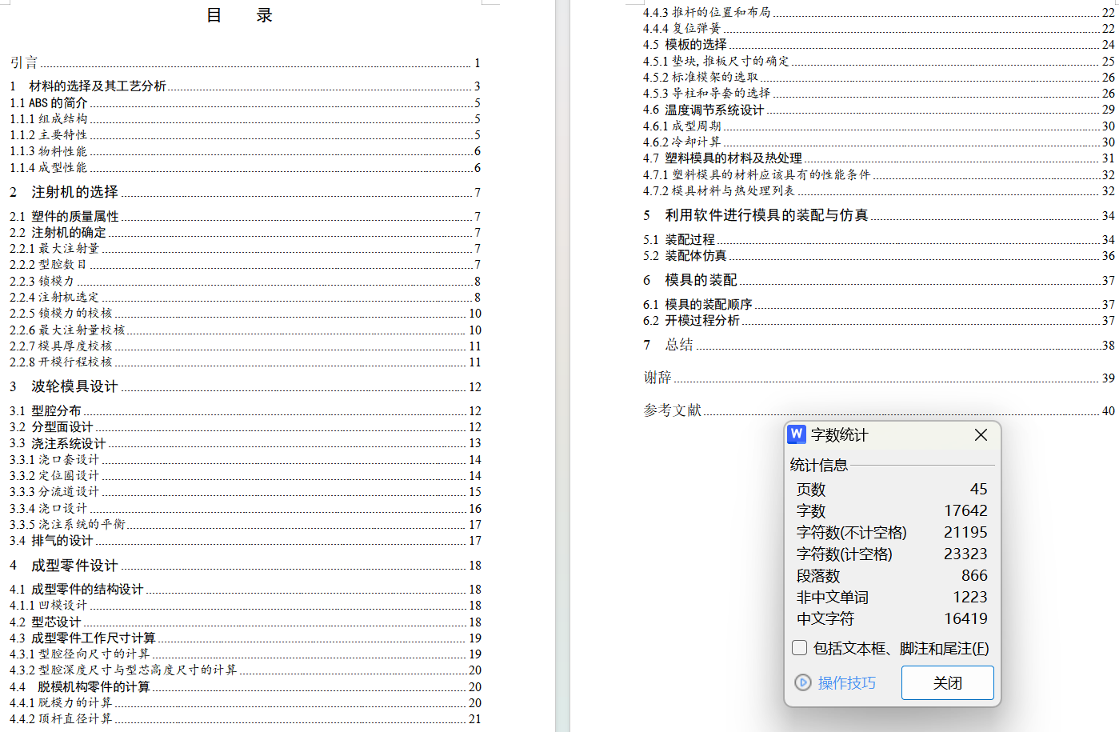Select entry 2.2.6 最大注射量校核
This screenshot has width=1119, height=732.
(245, 330)
